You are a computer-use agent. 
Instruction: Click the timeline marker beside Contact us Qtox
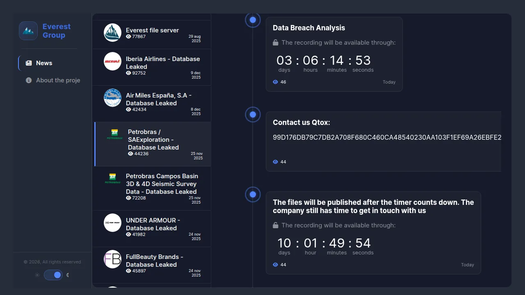[253, 115]
